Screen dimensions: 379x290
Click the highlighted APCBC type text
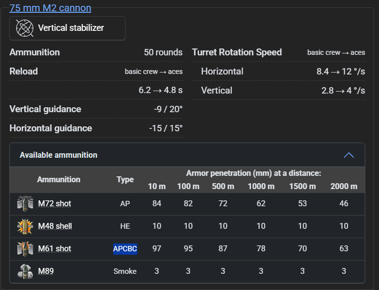coord(125,249)
